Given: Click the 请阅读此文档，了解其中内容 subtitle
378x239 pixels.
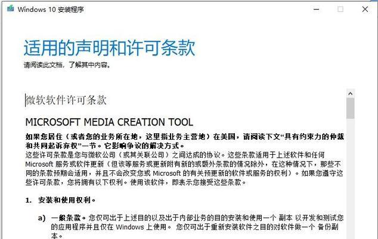Looking at the screenshot, I should [67, 65].
